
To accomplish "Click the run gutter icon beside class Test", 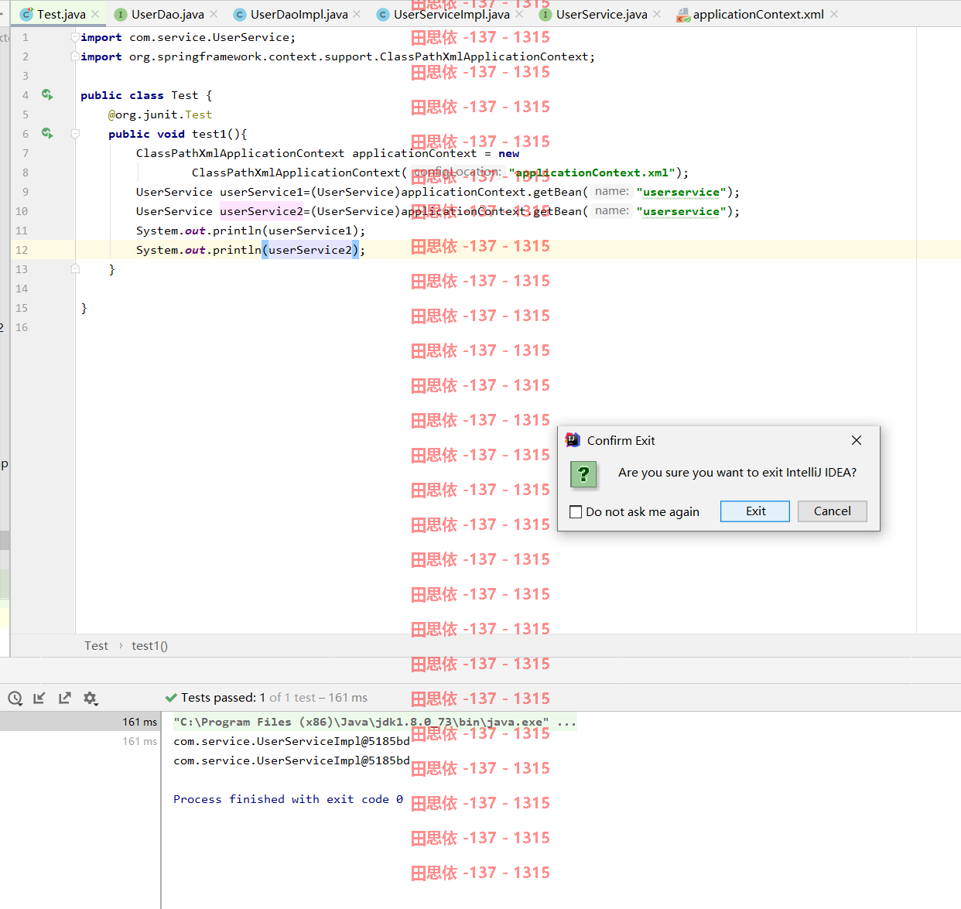I will click(x=47, y=94).
